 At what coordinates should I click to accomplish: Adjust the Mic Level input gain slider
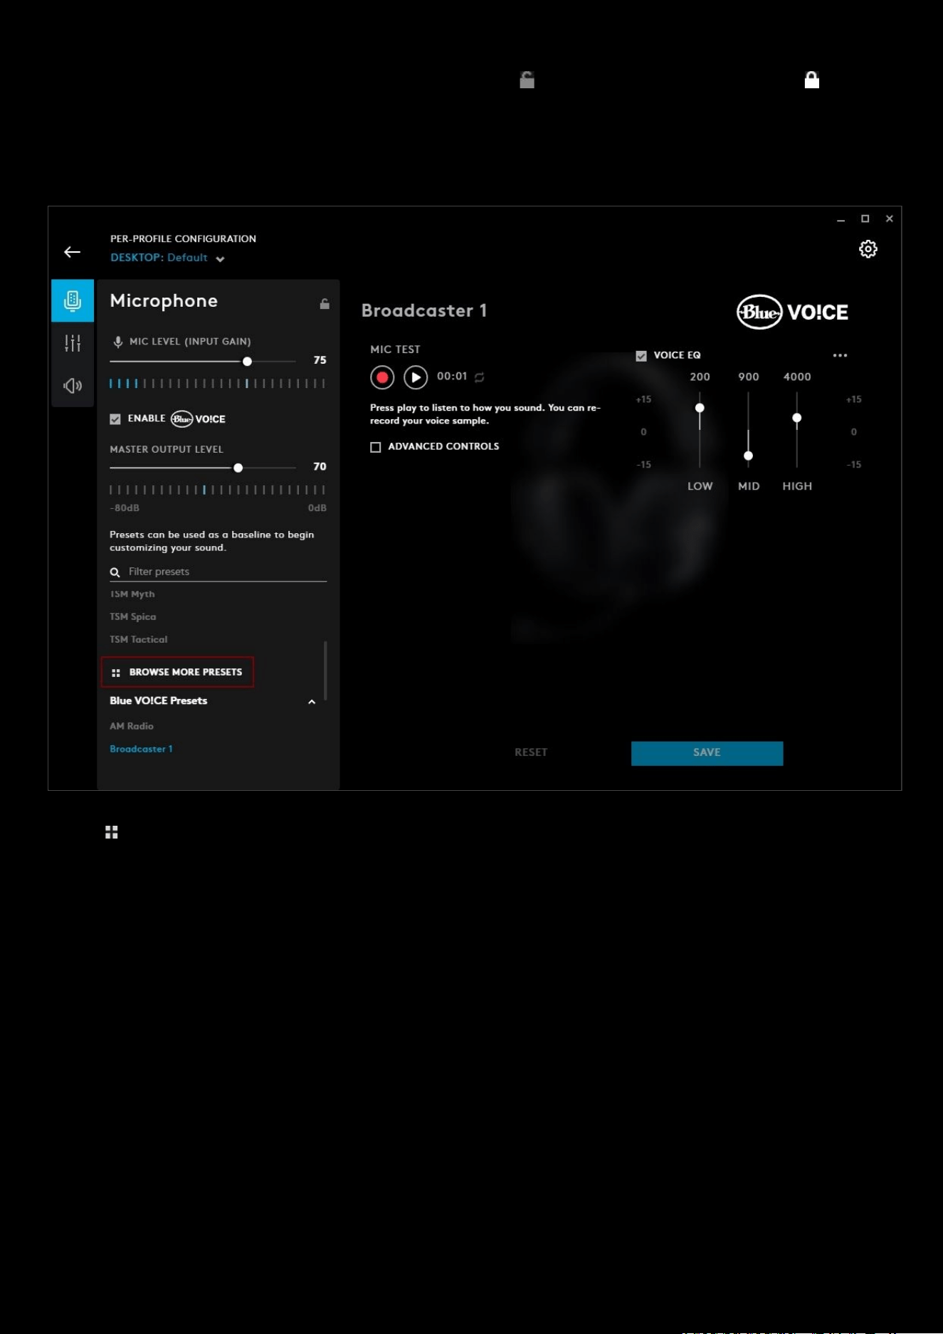[247, 362]
